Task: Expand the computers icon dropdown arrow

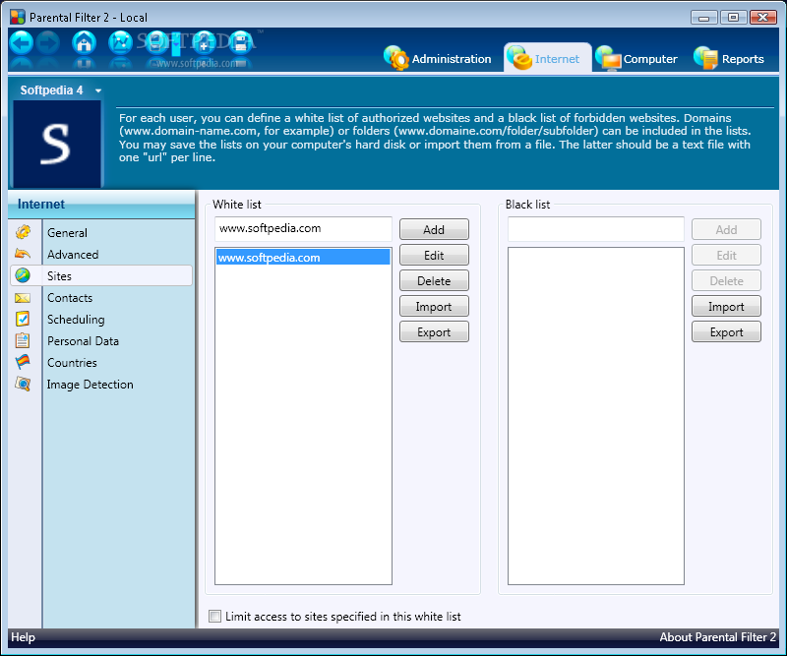Action: click(176, 44)
